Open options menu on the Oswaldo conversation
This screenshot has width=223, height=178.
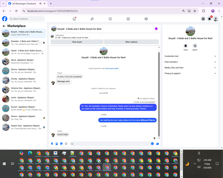point(40,43)
